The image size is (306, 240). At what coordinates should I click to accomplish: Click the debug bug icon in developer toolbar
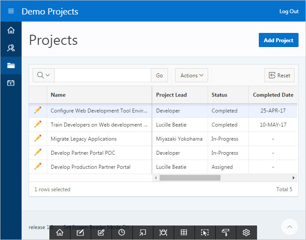163,233
